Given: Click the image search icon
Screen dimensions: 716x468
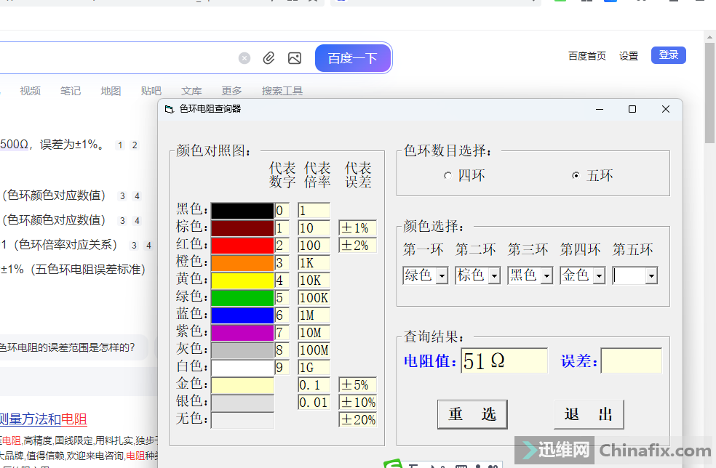Looking at the screenshot, I should tap(295, 58).
